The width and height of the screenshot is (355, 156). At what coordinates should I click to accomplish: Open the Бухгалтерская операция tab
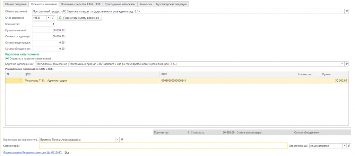coord(171,4)
